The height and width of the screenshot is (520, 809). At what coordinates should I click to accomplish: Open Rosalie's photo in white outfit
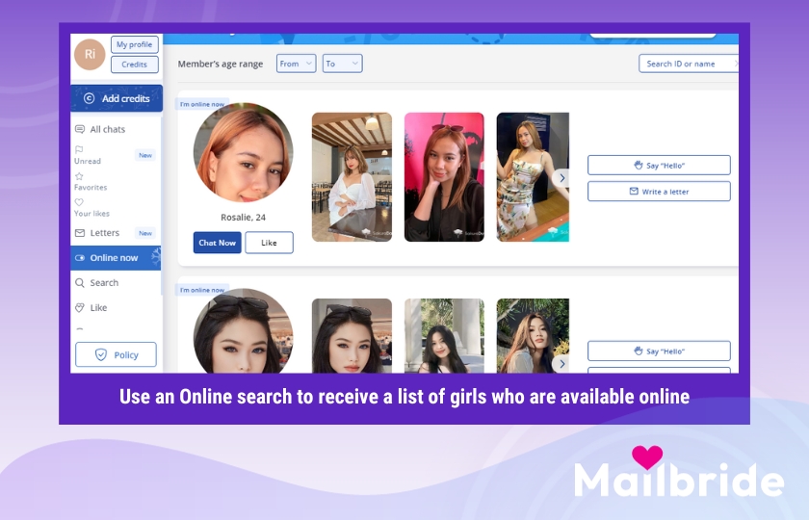pos(352,177)
